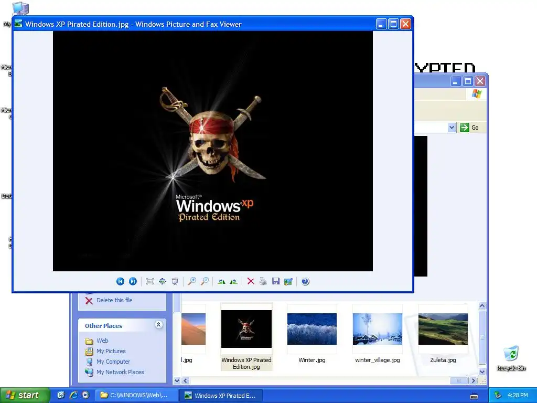Open the Recycle Bin desktop icon
537x403 pixels.
[x=511, y=358]
